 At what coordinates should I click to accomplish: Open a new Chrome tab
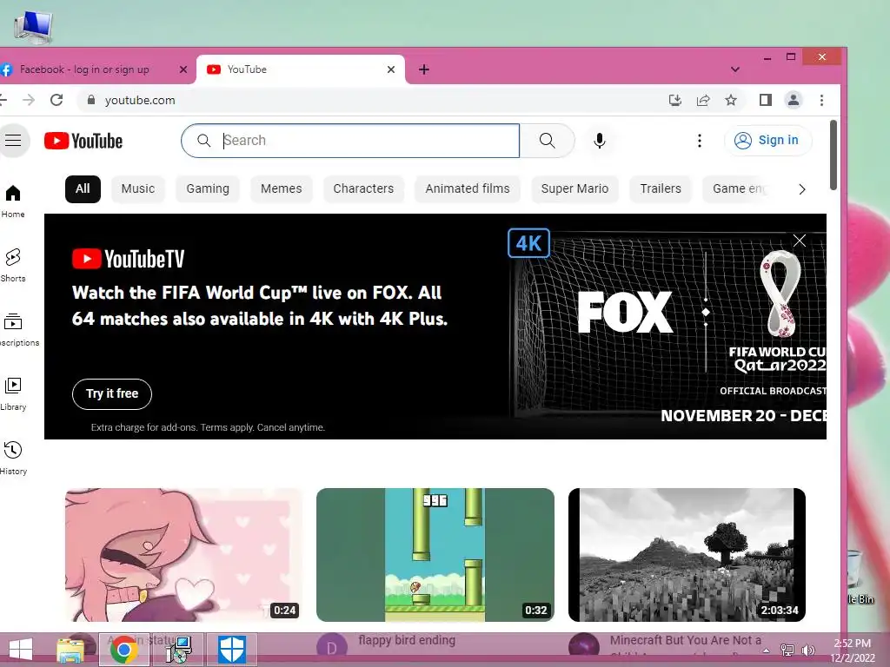(x=423, y=69)
